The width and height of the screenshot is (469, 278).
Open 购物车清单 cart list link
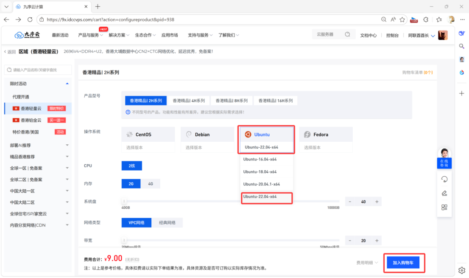coord(417,73)
